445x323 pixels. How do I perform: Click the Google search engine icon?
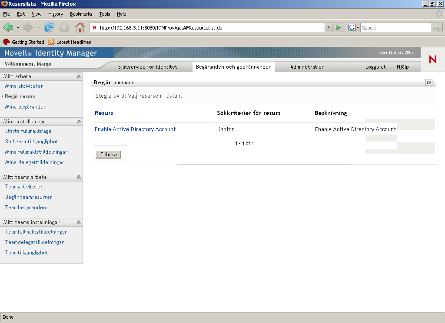click(x=352, y=27)
